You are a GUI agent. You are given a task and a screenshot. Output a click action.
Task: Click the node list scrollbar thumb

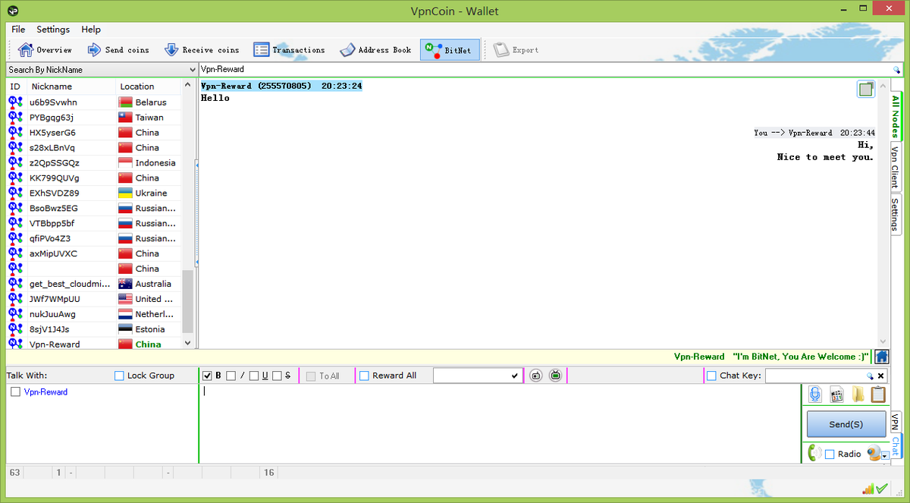(188, 303)
